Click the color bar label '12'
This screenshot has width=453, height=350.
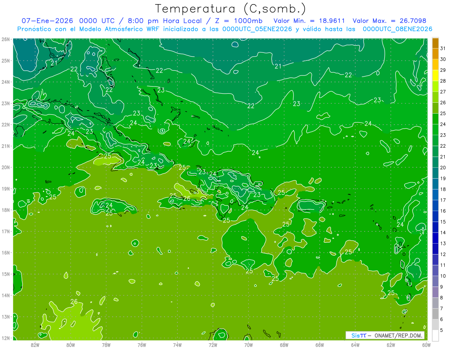point(443,254)
